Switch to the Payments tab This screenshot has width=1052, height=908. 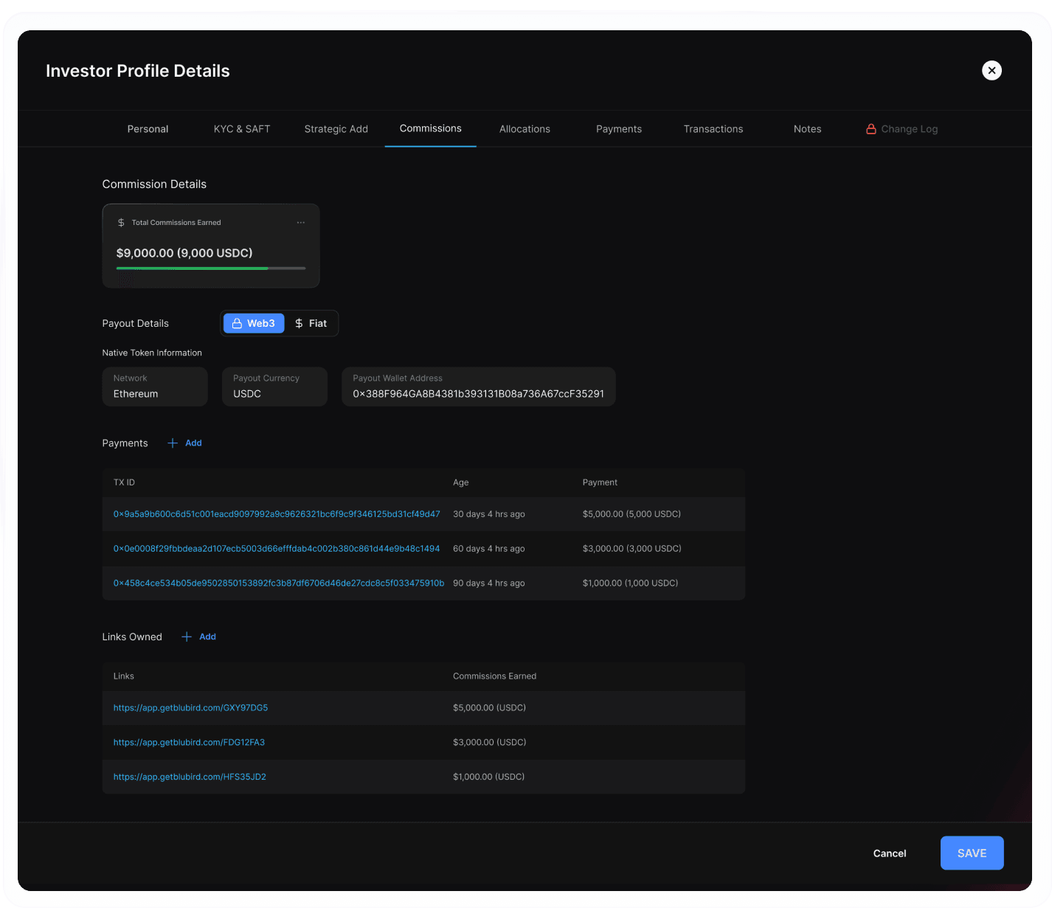(619, 129)
